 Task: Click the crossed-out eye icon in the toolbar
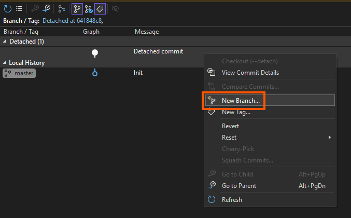pos(116,9)
